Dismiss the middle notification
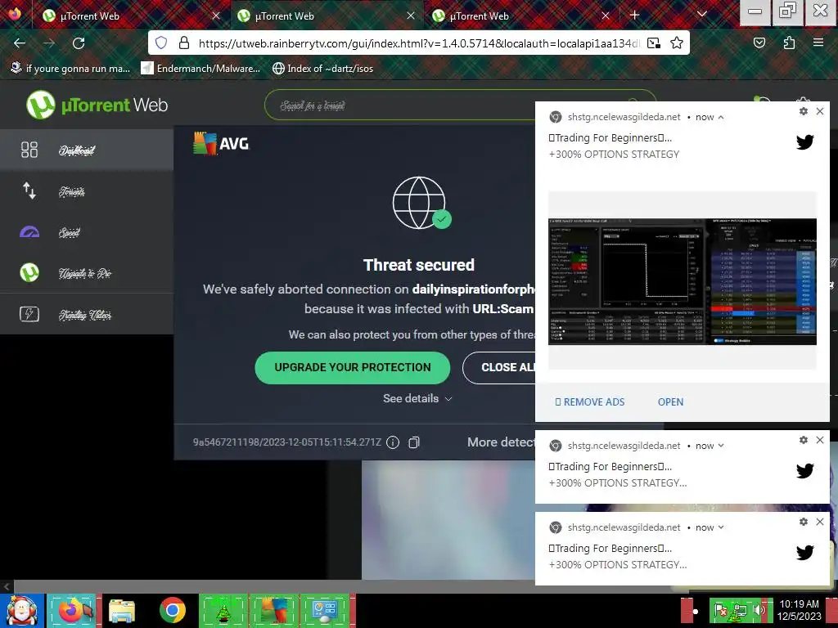 point(820,440)
